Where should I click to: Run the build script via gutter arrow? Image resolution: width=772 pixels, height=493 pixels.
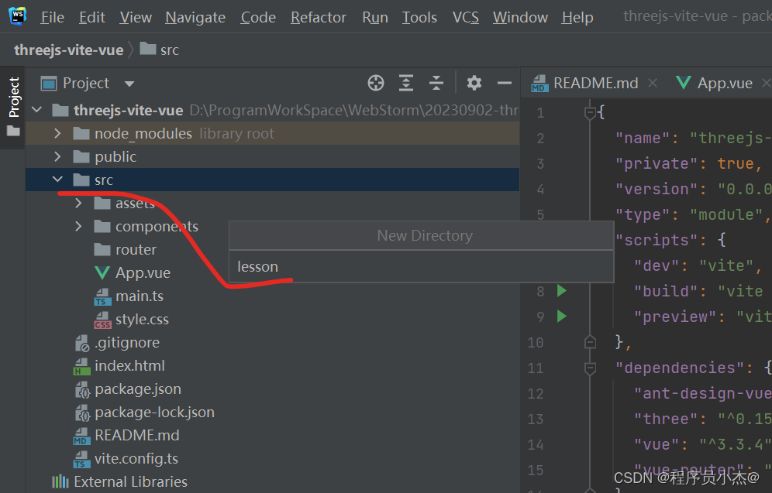click(x=561, y=290)
